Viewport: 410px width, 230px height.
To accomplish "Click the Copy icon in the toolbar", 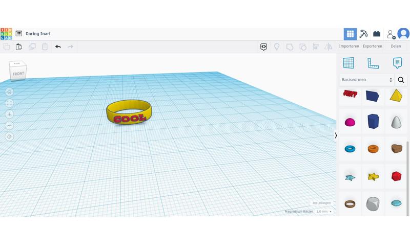I will (x=7, y=47).
